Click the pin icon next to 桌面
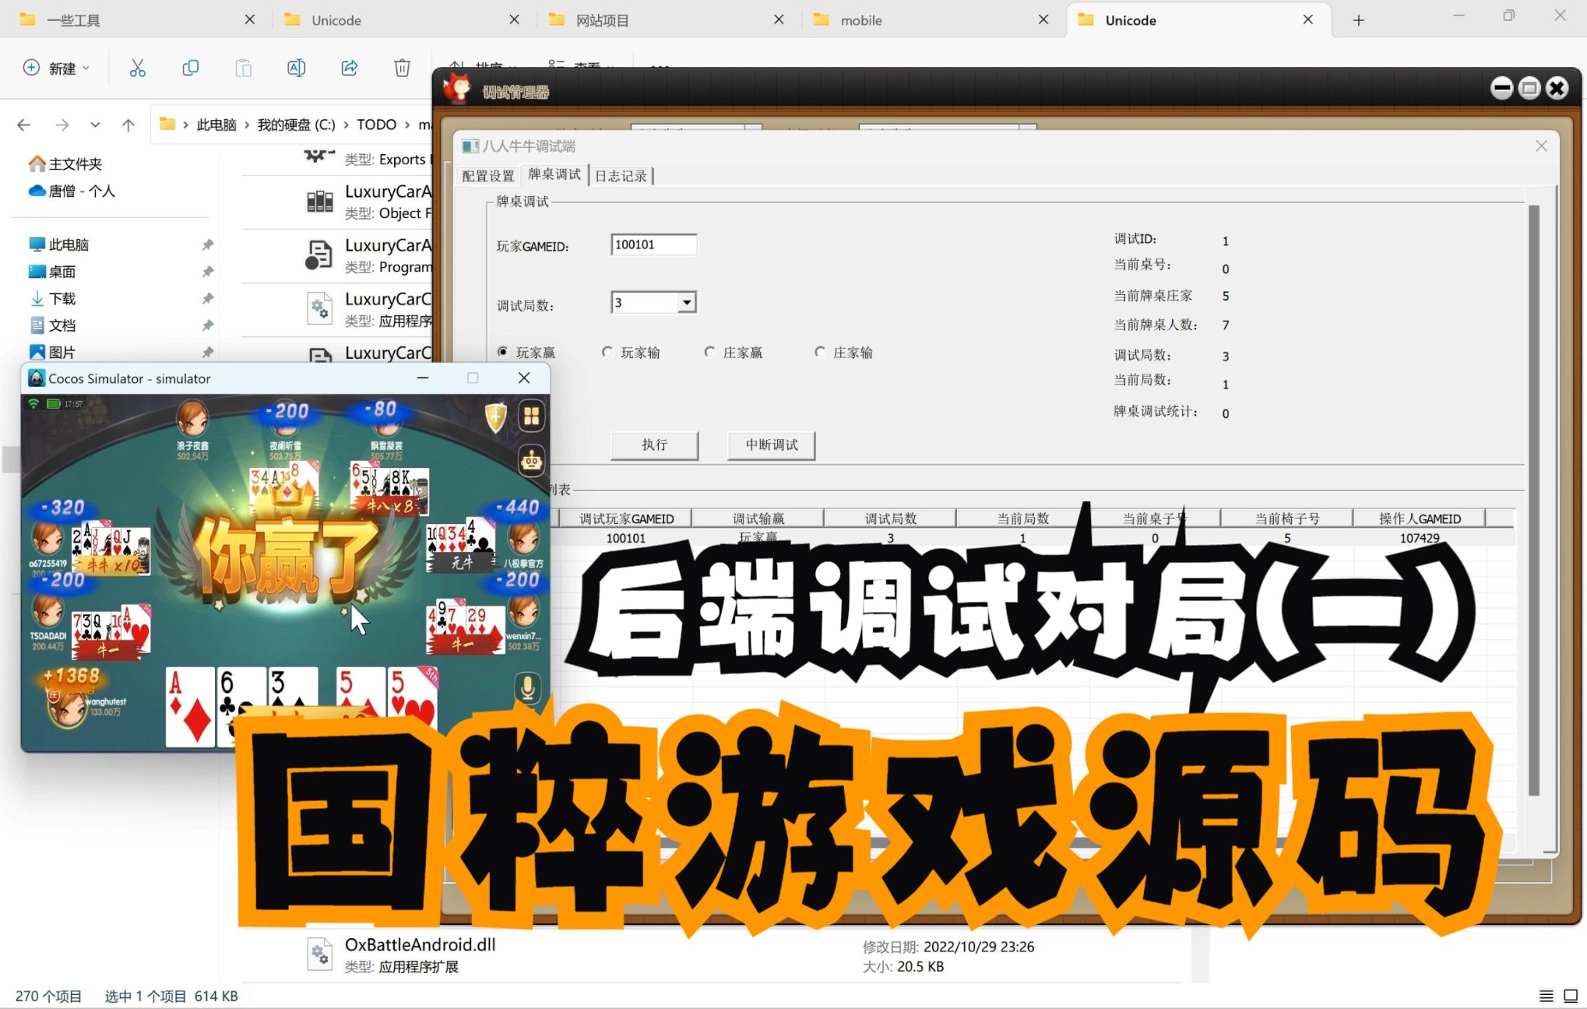1587x1009 pixels. pos(207,272)
